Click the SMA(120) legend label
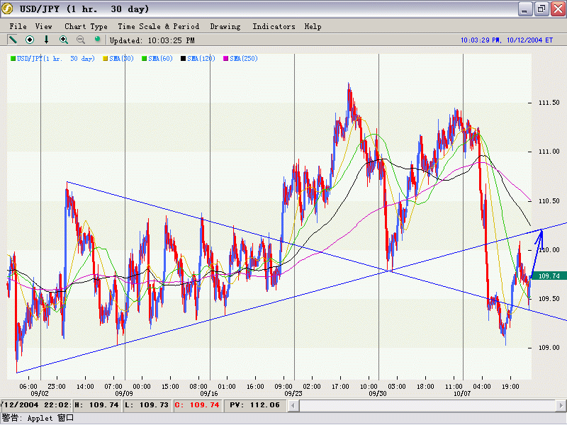 click(x=202, y=59)
